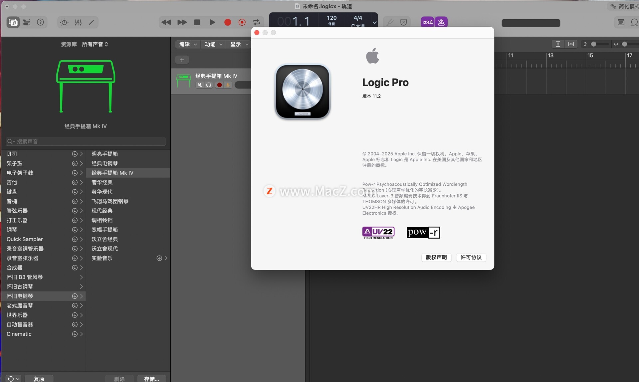Open the 所有声音 library popup
The image size is (639, 382).
tap(95, 44)
